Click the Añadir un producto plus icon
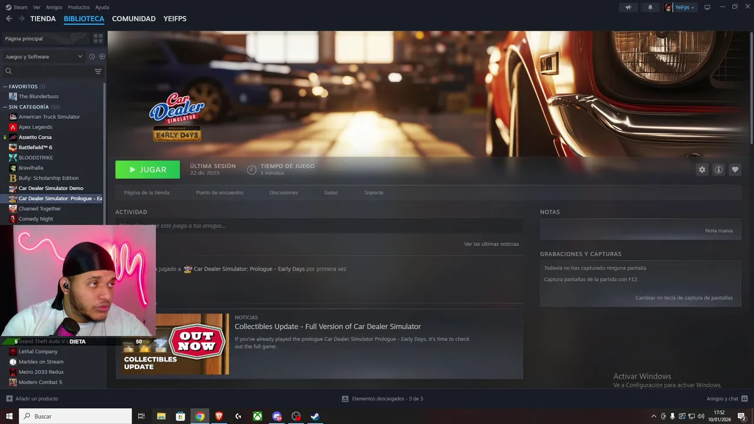This screenshot has width=754, height=424. click(9, 399)
